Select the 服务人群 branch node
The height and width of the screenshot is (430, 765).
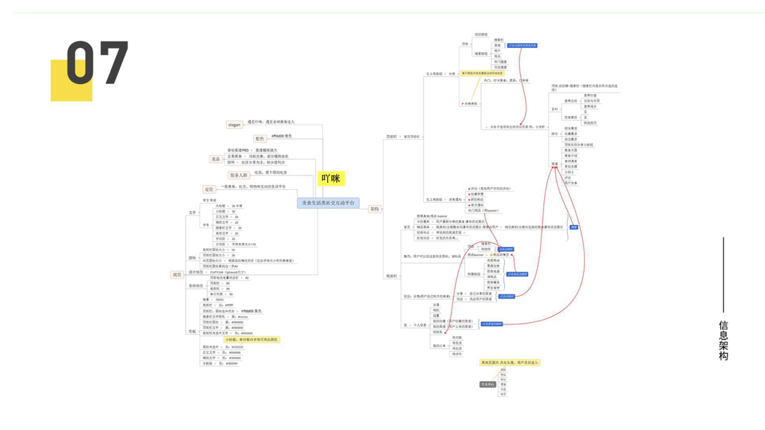coord(239,175)
